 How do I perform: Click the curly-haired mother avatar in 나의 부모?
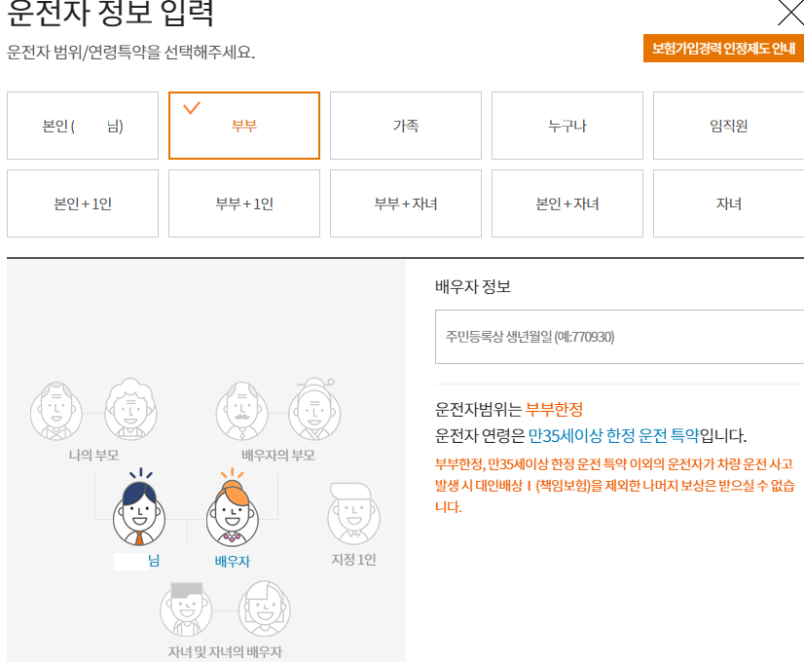(130, 409)
